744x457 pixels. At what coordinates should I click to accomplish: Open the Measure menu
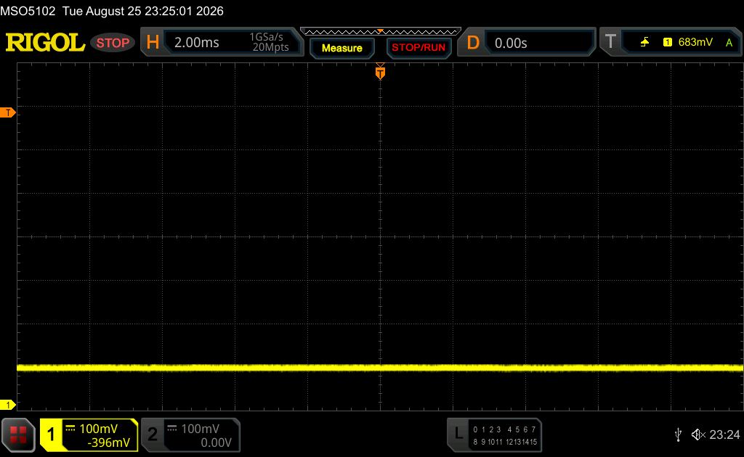pyautogui.click(x=342, y=49)
